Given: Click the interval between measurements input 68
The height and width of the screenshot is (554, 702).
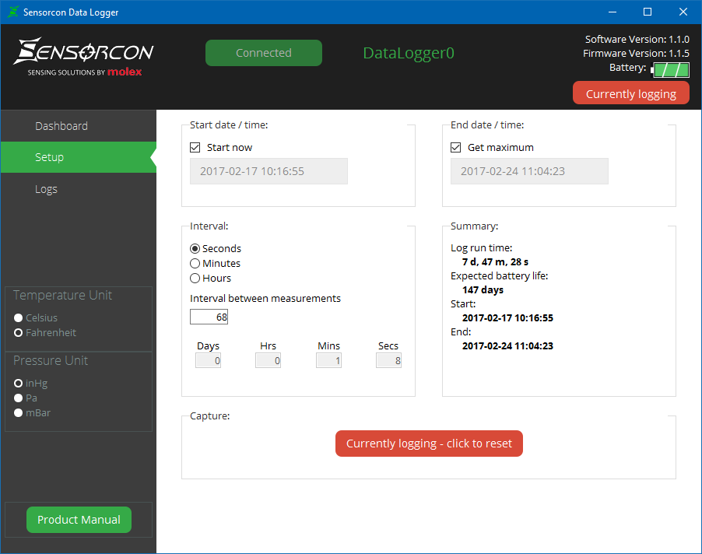Looking at the screenshot, I should (209, 317).
